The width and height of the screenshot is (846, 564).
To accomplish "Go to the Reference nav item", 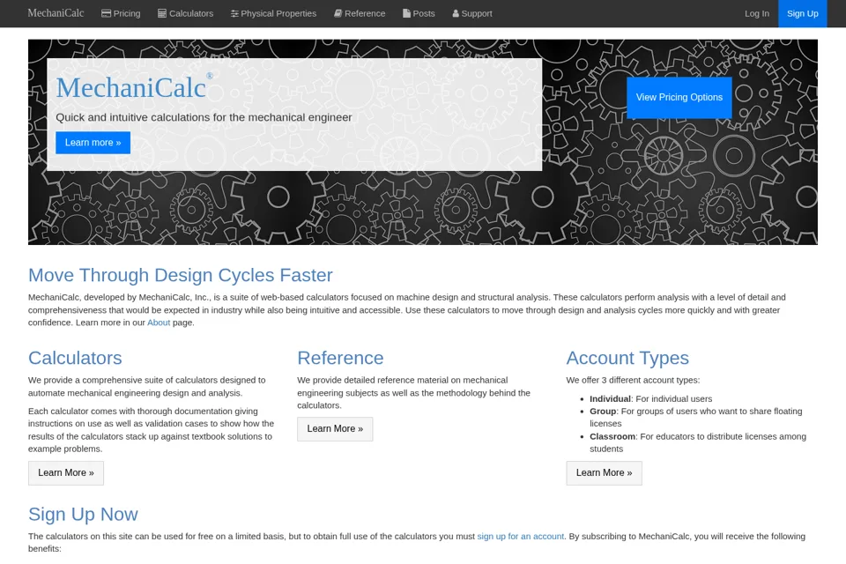I will point(360,13).
